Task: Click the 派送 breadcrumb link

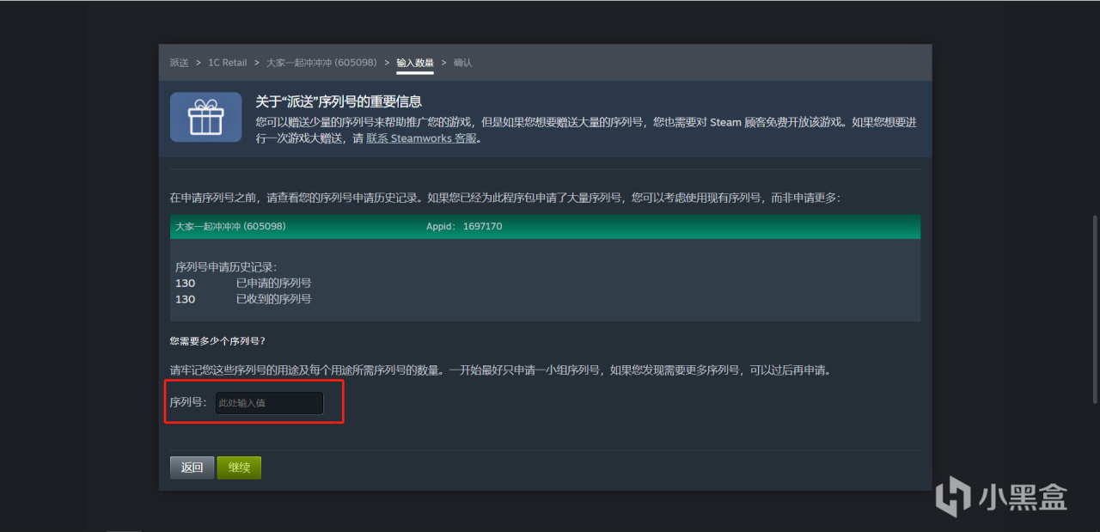Action: 179,63
